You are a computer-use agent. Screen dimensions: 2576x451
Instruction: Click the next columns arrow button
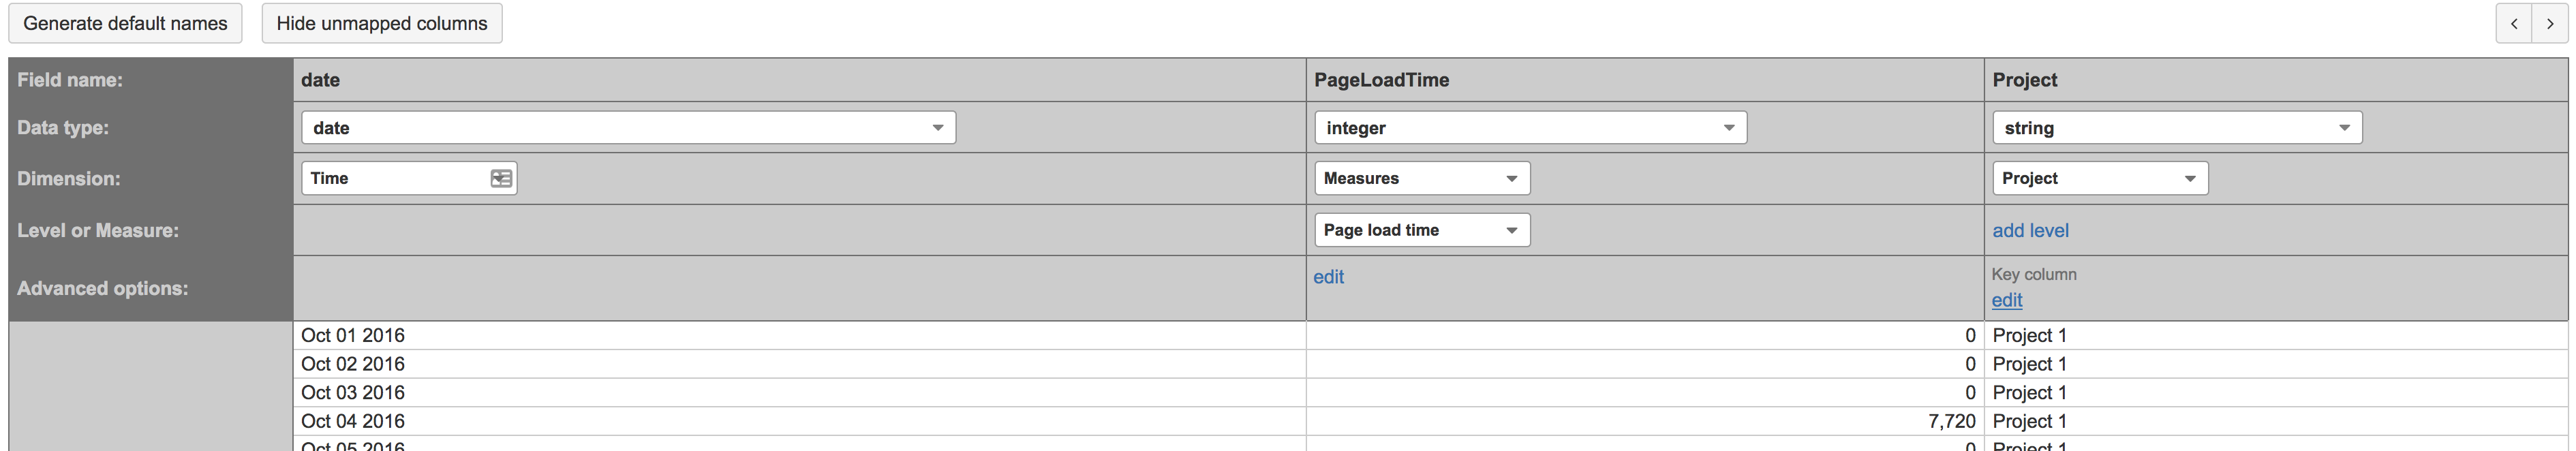click(2549, 24)
